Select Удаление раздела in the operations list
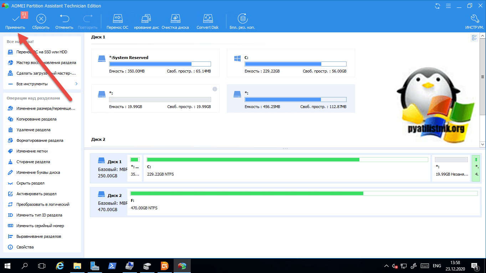The image size is (486, 273). coord(33,130)
